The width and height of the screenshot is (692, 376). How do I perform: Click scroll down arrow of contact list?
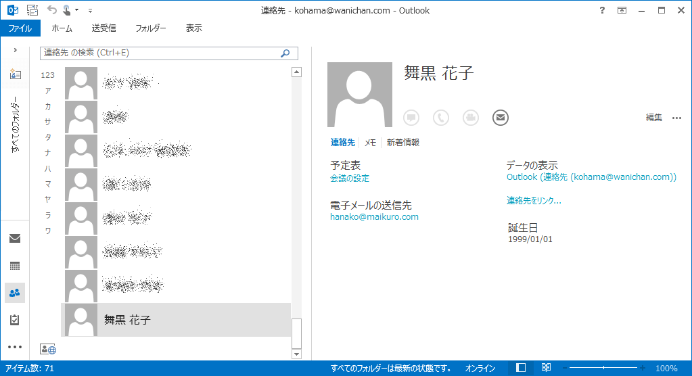296,354
